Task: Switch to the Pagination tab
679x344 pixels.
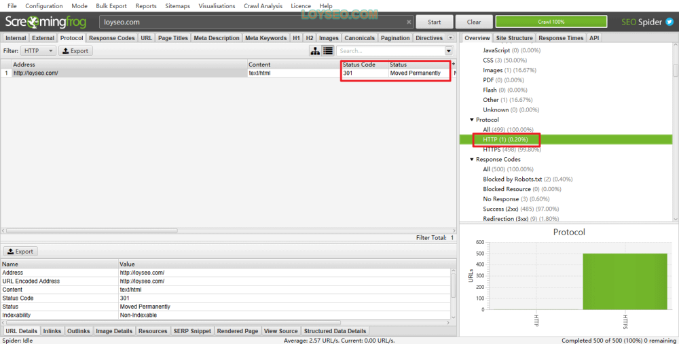Action: coord(395,38)
